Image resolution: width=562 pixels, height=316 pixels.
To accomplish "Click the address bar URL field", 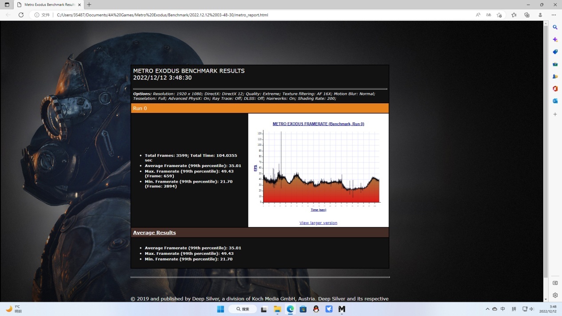I will point(262,15).
